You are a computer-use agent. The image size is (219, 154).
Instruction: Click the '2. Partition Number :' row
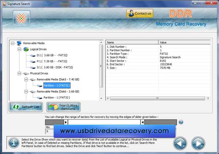click(x=158, y=50)
